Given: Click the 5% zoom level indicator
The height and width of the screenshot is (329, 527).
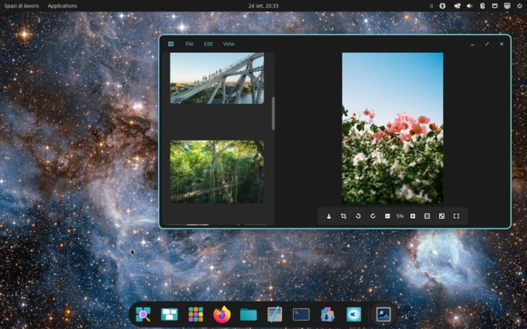Looking at the screenshot, I should tap(400, 216).
